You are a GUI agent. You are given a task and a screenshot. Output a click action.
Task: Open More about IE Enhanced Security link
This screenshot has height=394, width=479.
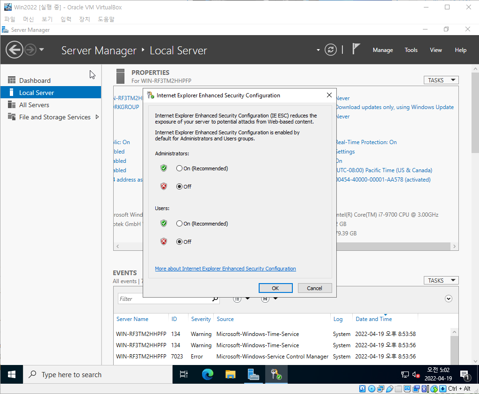point(225,269)
